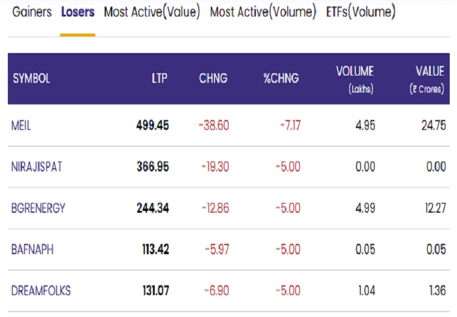The width and height of the screenshot is (457, 317).
Task: Click the VALUE (₹ Crores) column header
Action: coord(428,79)
